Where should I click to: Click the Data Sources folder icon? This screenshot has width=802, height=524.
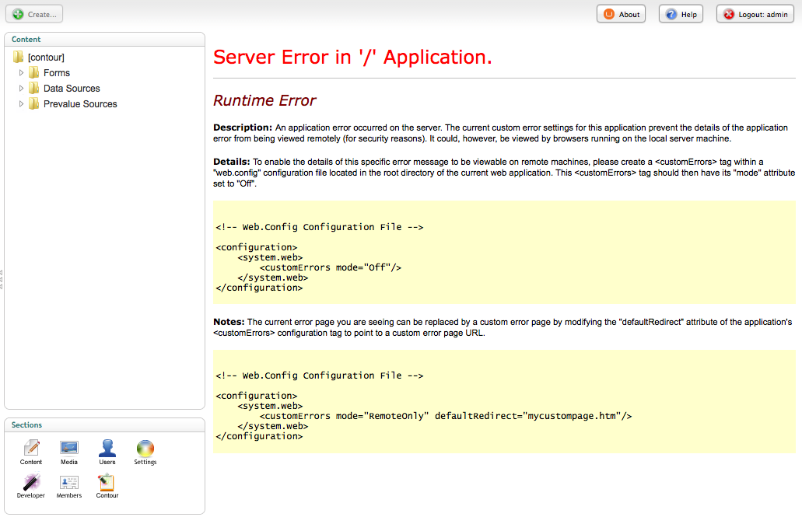pos(34,88)
